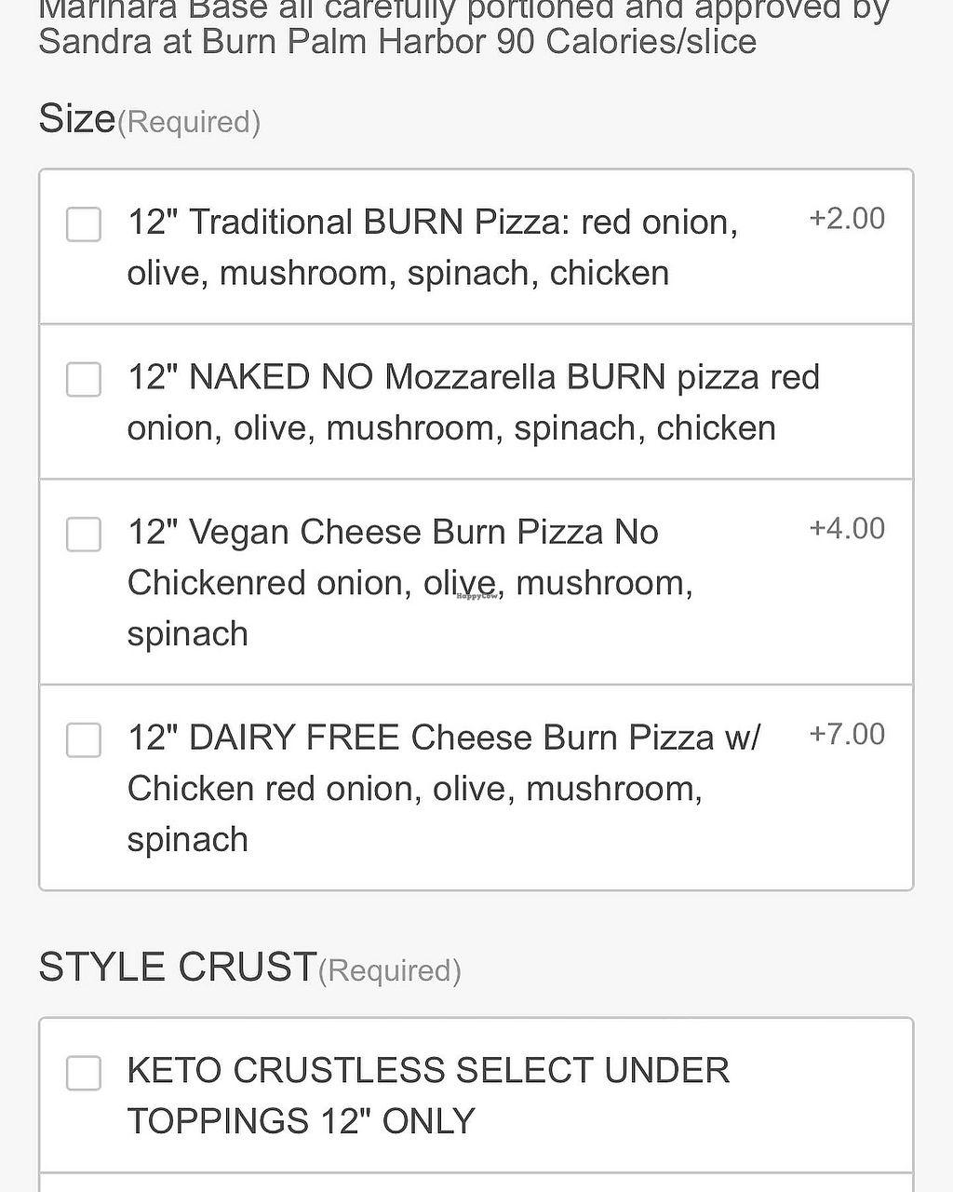Click the STYLE CRUST section heading
This screenshot has width=953, height=1192.
pyautogui.click(x=177, y=968)
